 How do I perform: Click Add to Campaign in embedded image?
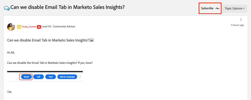pyautogui.click(x=67, y=77)
